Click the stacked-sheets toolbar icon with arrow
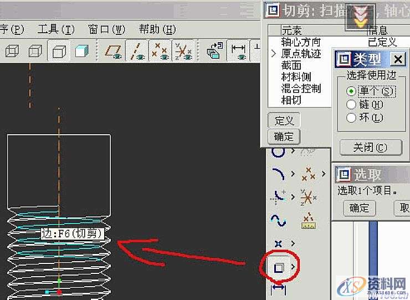Viewport: 410px width, 300px height. (x=214, y=50)
